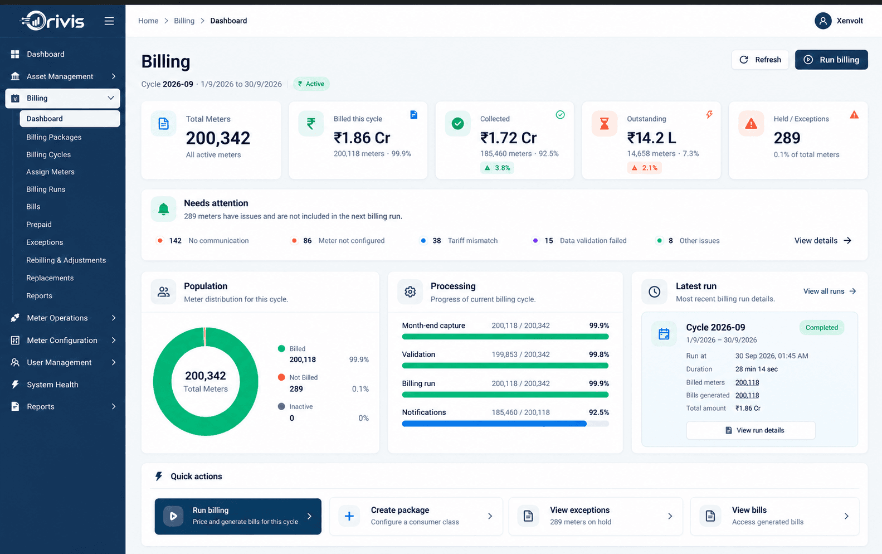
Task: Click the document icon on View bills
Action: click(x=710, y=516)
